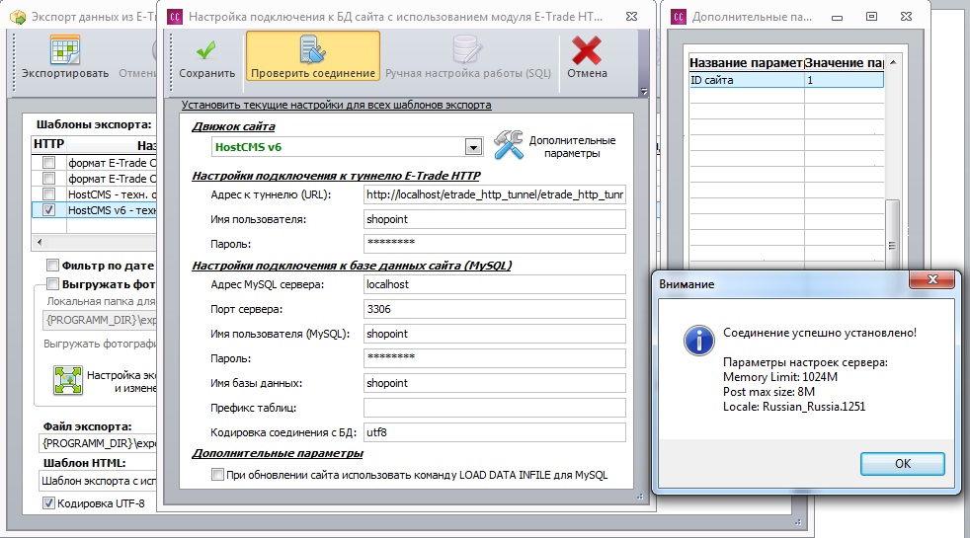Close the Внимание alert with red X
This screenshot has width=970, height=538.
point(932,279)
